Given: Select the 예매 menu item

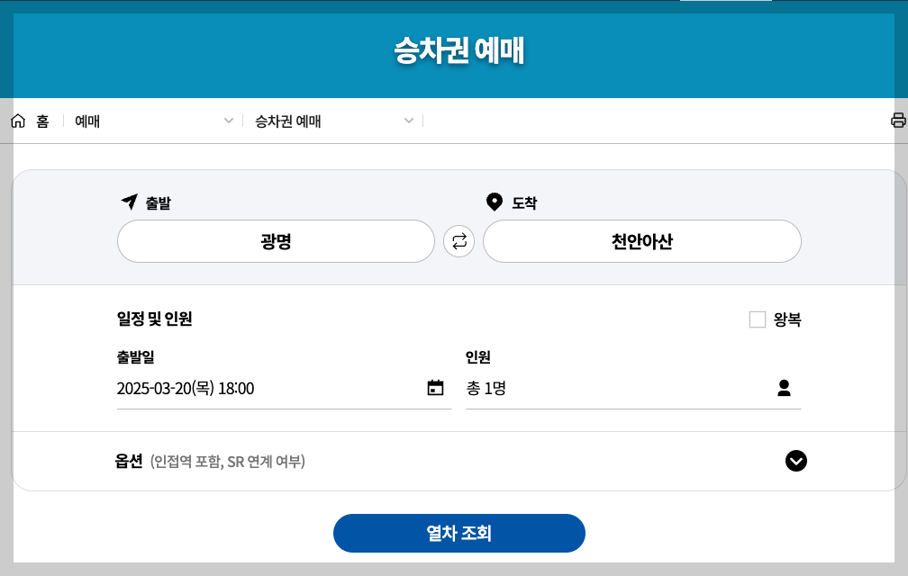Looking at the screenshot, I should [x=86, y=121].
